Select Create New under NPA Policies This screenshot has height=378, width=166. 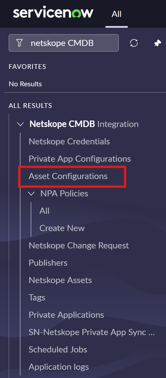62,228
